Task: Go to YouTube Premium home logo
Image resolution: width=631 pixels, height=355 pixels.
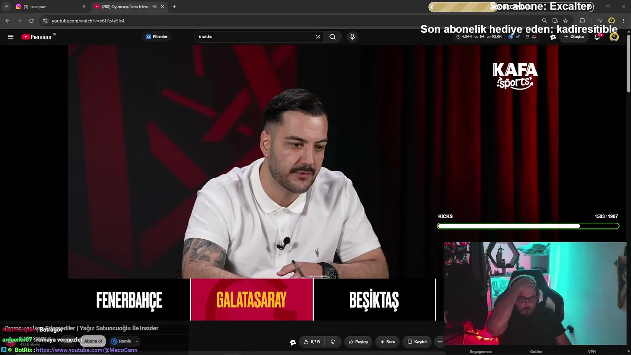Action: coord(36,37)
